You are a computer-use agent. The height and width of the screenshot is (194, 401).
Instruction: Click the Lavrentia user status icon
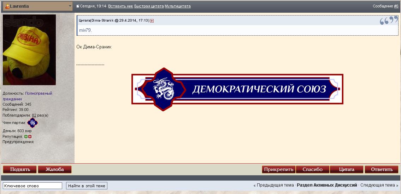7,6
